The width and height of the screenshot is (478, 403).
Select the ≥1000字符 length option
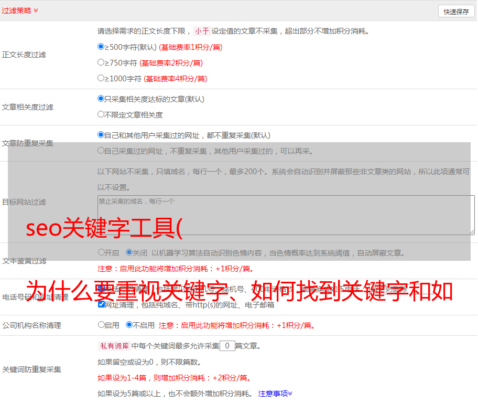tap(101, 78)
